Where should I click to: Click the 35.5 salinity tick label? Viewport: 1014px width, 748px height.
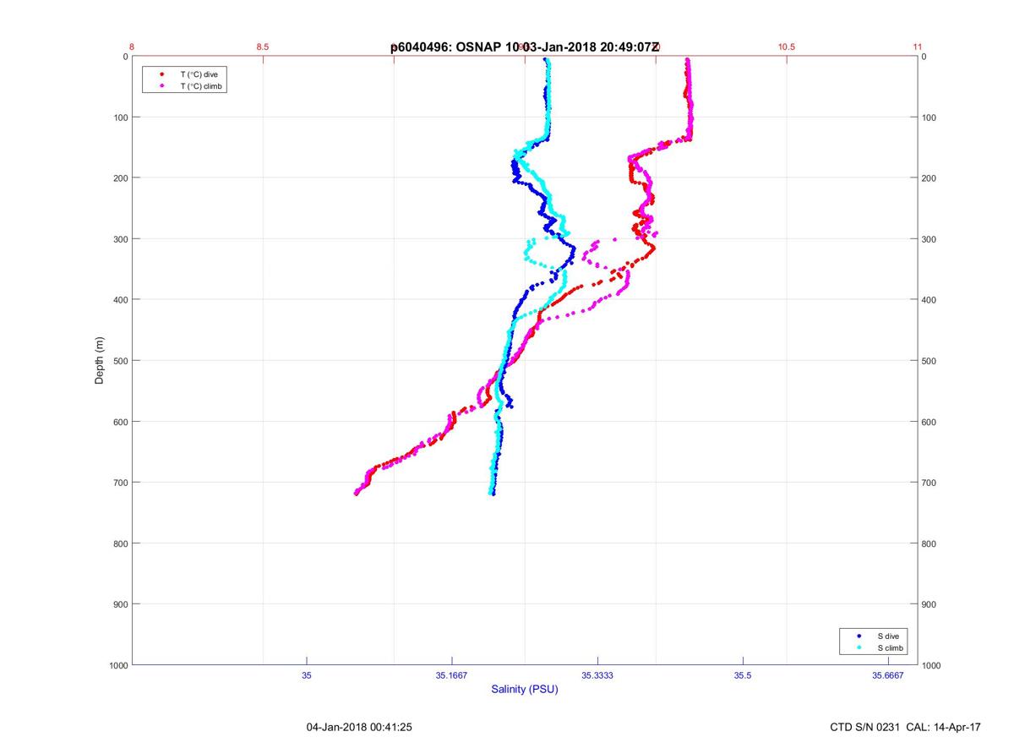click(x=743, y=674)
